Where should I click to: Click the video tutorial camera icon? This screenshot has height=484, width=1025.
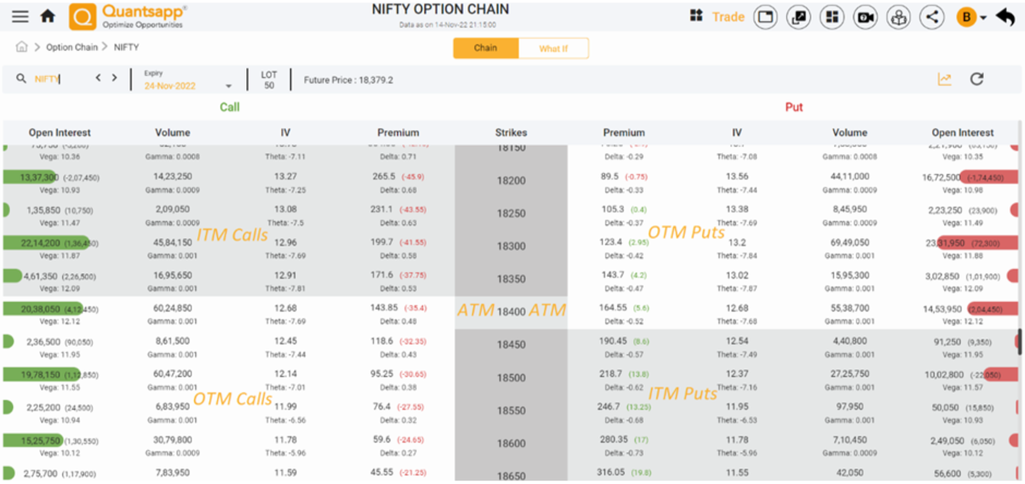pyautogui.click(x=865, y=18)
